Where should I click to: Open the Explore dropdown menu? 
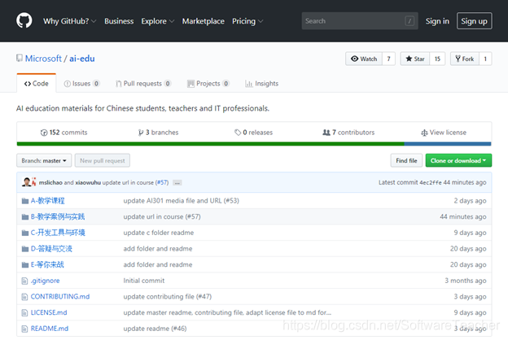click(157, 21)
